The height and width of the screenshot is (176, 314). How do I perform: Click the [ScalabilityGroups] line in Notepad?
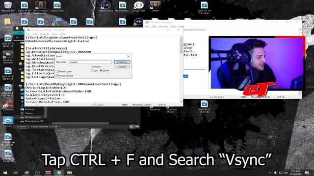[46, 48]
